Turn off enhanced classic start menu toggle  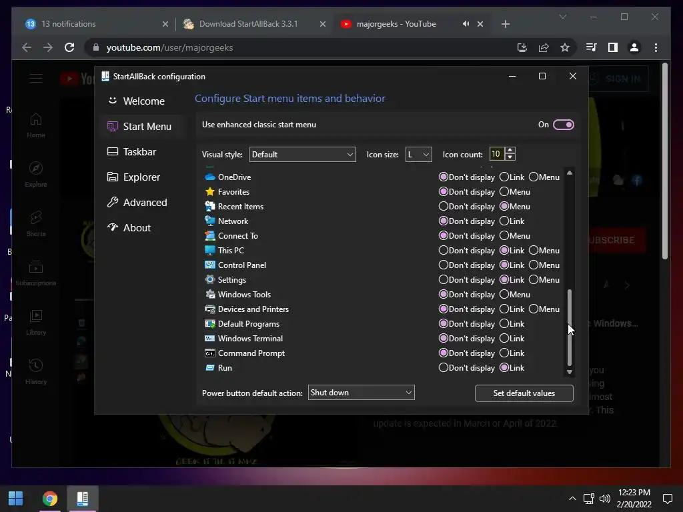pyautogui.click(x=563, y=125)
